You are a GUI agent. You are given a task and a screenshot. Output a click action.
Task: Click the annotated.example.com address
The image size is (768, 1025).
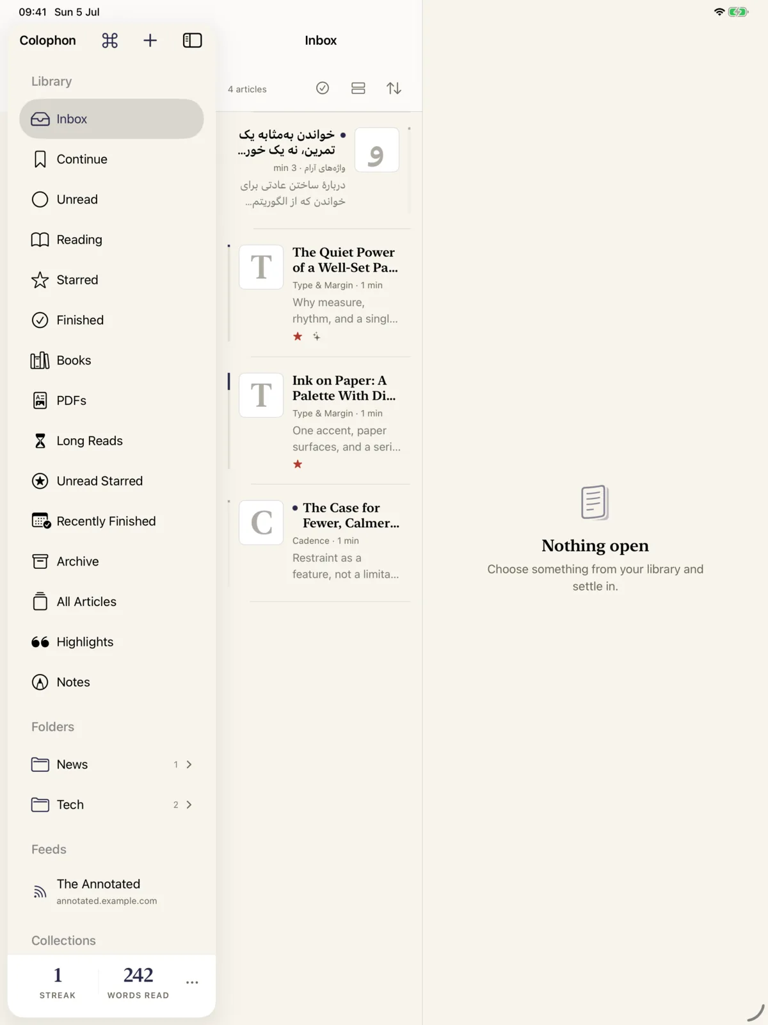[x=107, y=901]
